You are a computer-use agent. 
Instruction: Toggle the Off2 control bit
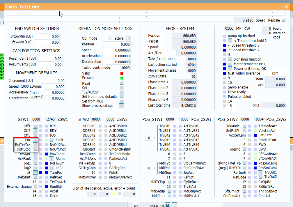pyautogui.click(x=35, y=131)
